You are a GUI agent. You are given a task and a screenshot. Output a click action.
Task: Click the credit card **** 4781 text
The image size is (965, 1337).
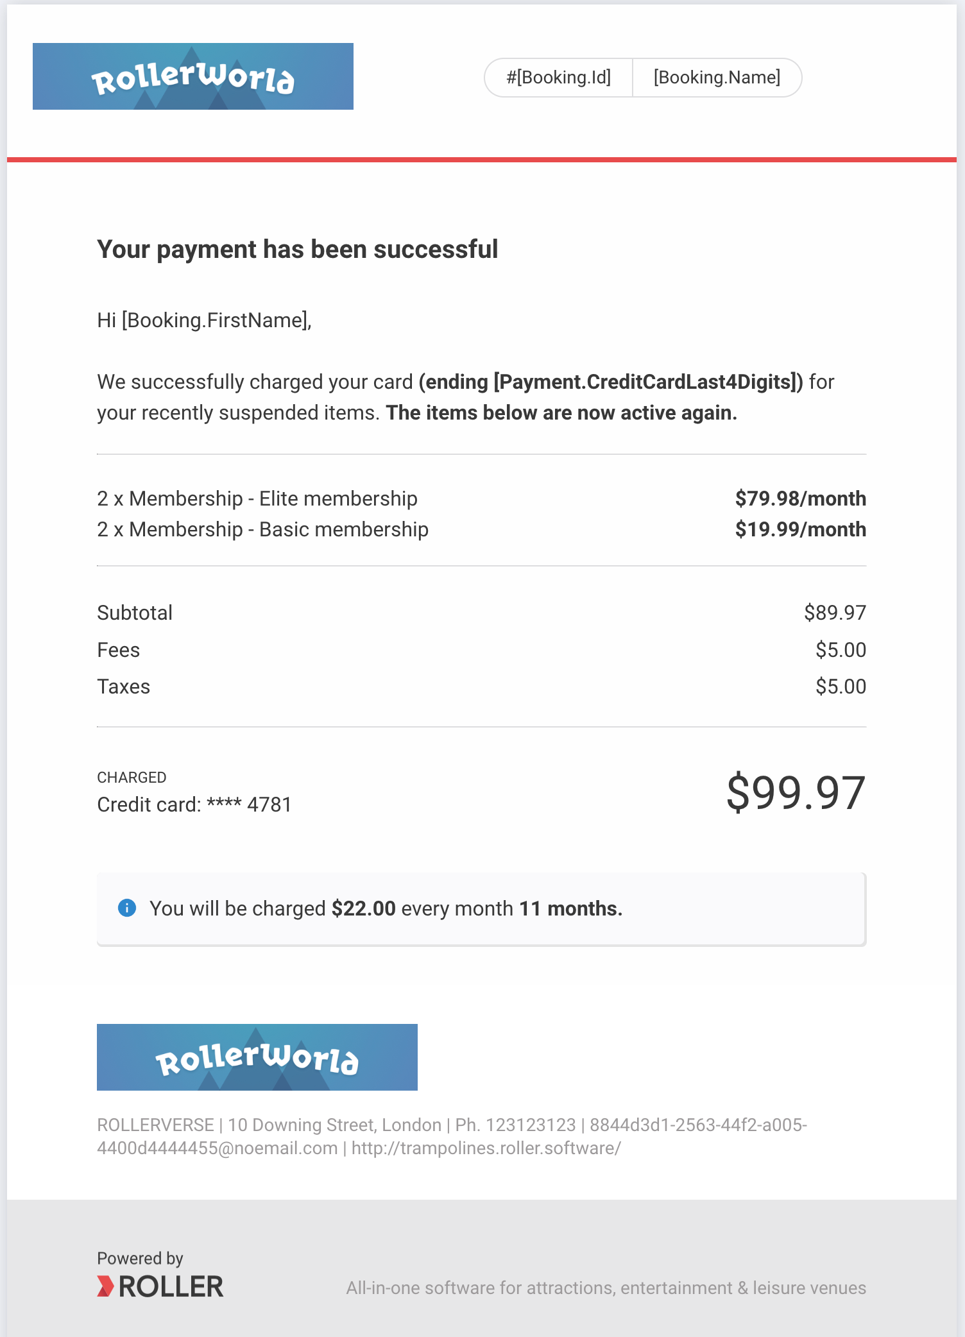(194, 805)
